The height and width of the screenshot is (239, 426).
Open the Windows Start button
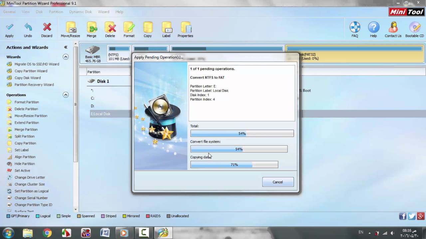coord(9,233)
